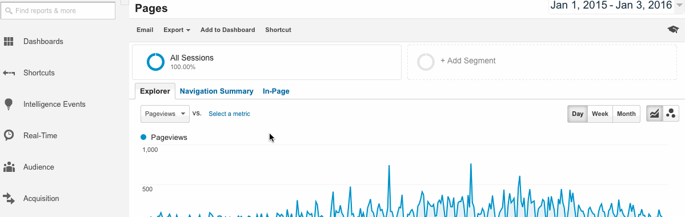Screen dimensions: 685x217
Task: Click the Acquisition arrows icon
Action: coord(9,198)
